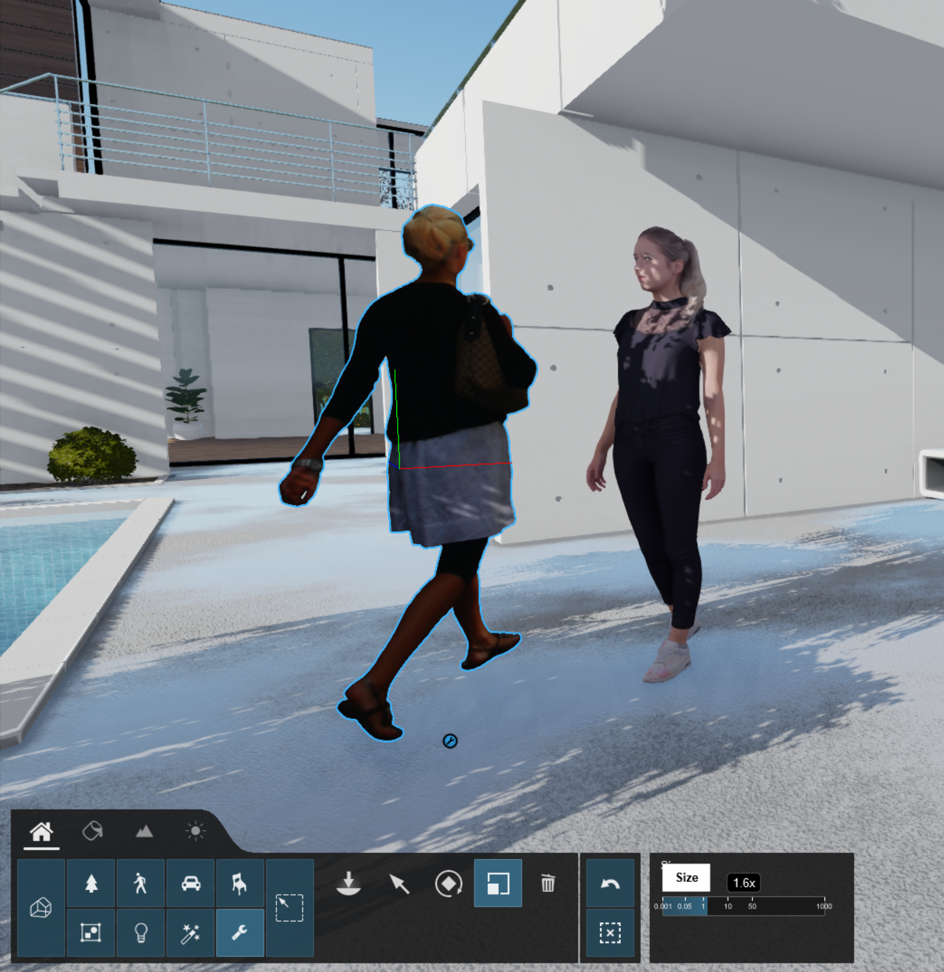Select the People and Animals category

point(140,884)
